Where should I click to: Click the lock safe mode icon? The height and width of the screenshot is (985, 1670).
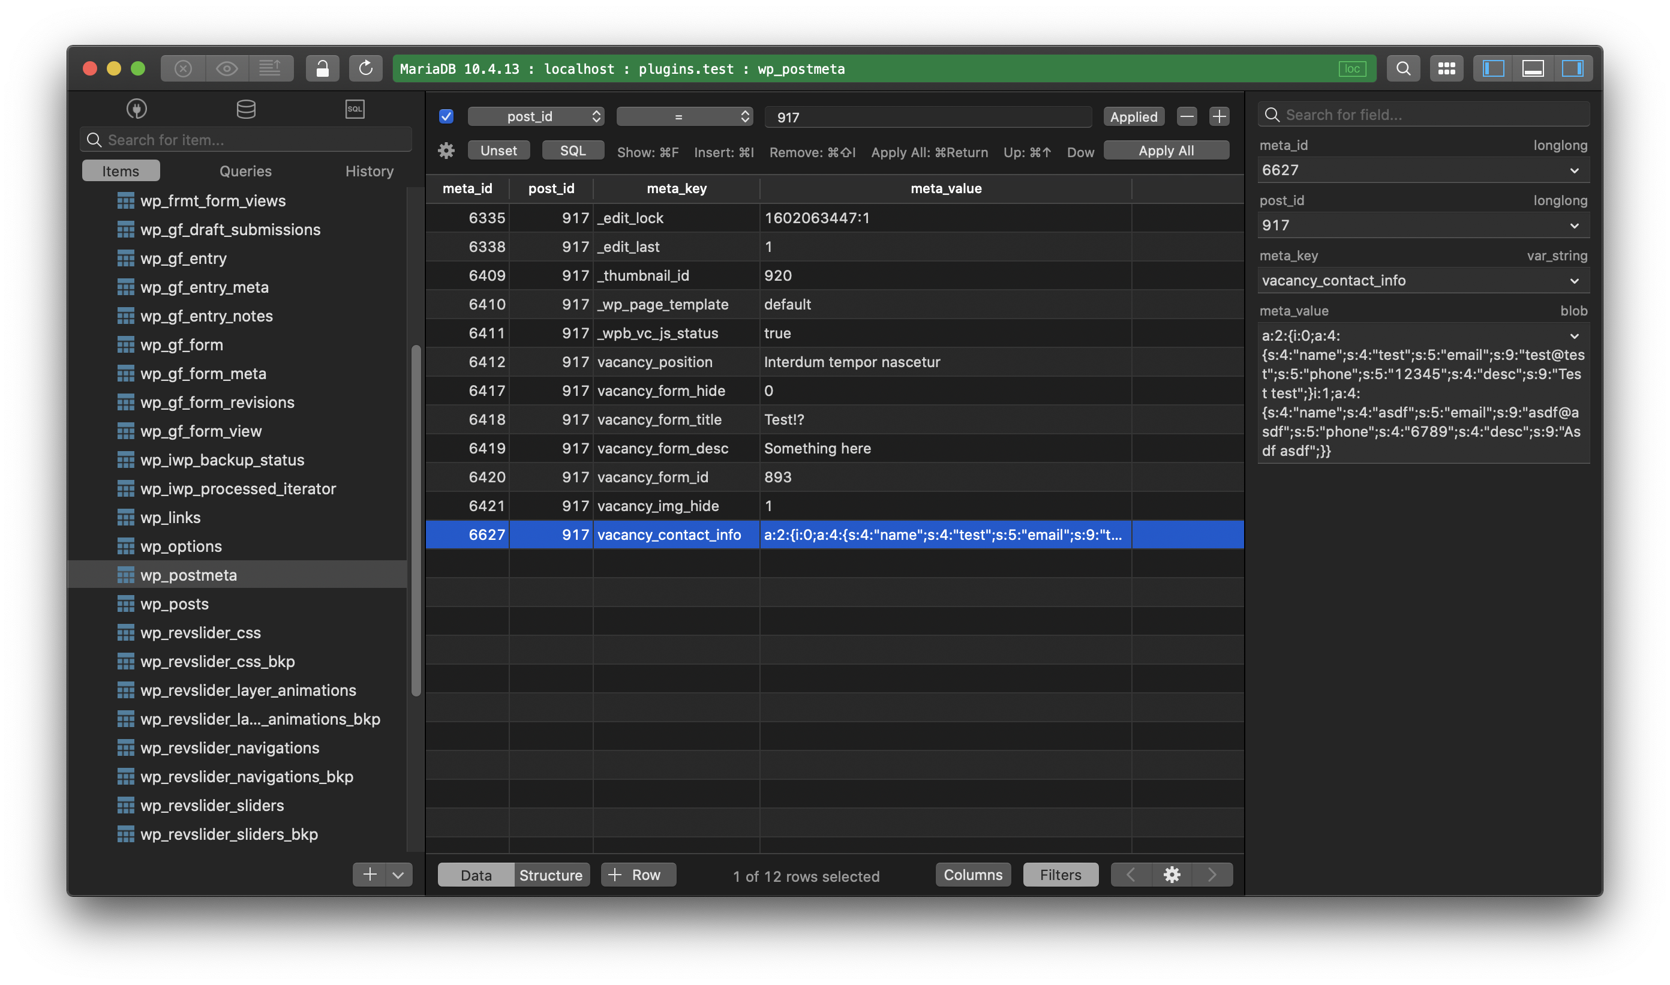322,68
